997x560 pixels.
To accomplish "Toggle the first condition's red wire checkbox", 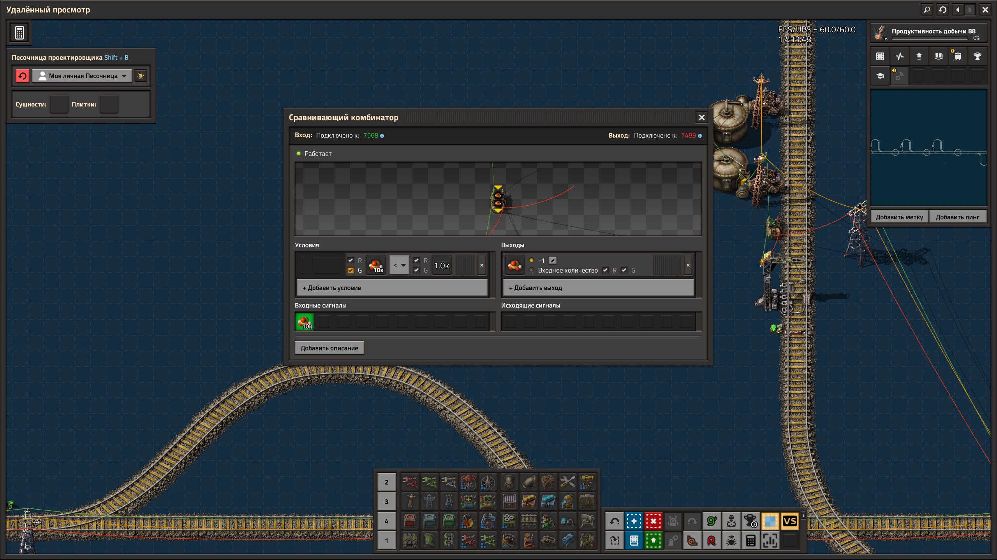I will click(351, 260).
